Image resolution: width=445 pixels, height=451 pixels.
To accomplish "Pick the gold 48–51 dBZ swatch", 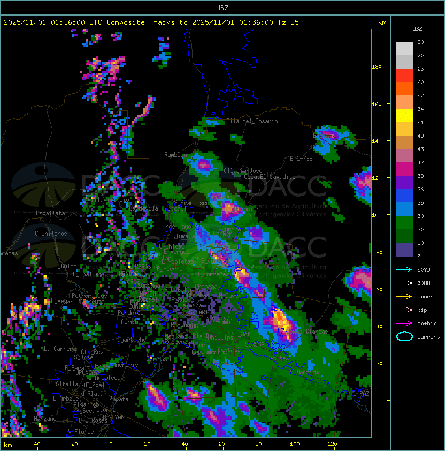I will (x=404, y=129).
